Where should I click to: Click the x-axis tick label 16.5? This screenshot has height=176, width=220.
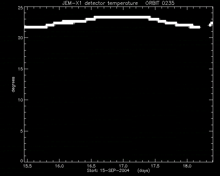91,166
